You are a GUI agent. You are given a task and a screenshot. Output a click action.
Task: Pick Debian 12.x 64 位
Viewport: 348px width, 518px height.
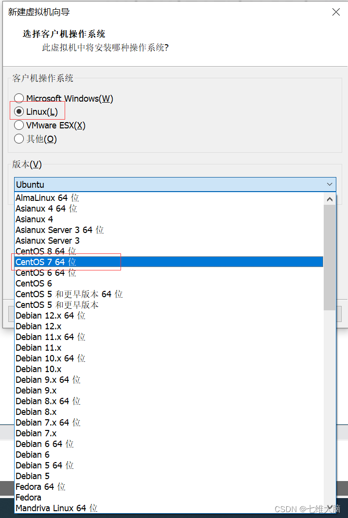(x=169, y=316)
